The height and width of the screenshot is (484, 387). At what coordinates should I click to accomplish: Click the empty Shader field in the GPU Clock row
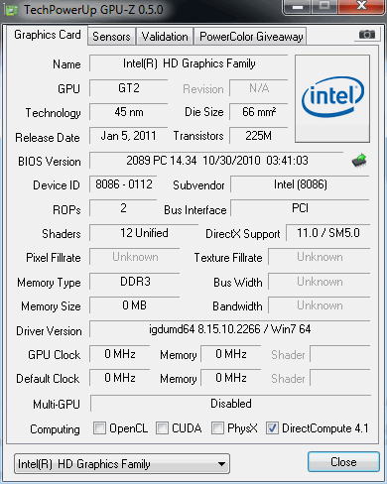pos(340,354)
